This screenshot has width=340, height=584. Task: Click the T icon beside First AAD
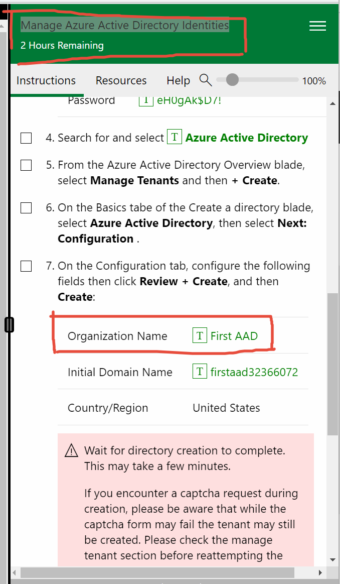pyautogui.click(x=200, y=335)
